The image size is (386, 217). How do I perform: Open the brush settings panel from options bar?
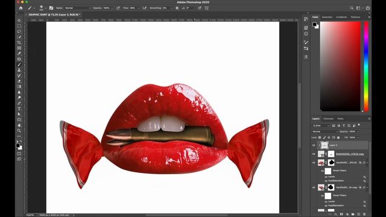pos(51,8)
